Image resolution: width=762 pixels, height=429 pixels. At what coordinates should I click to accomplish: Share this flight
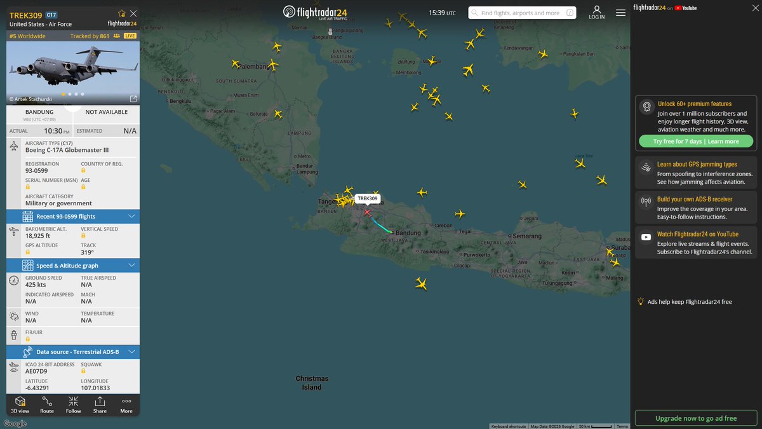click(100, 405)
